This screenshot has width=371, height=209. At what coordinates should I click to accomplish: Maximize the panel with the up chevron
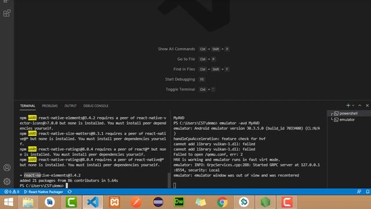click(359, 106)
